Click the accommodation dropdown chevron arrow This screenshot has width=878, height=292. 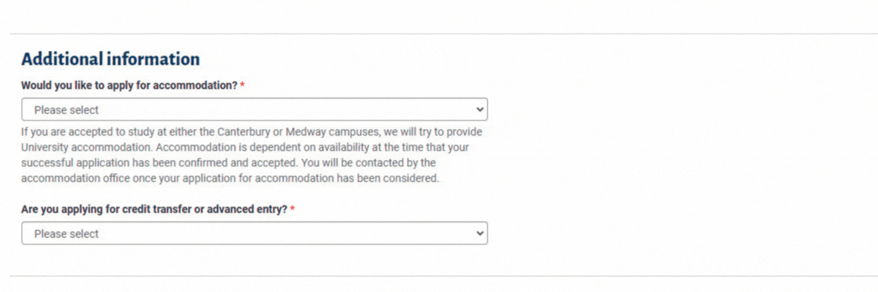click(480, 109)
